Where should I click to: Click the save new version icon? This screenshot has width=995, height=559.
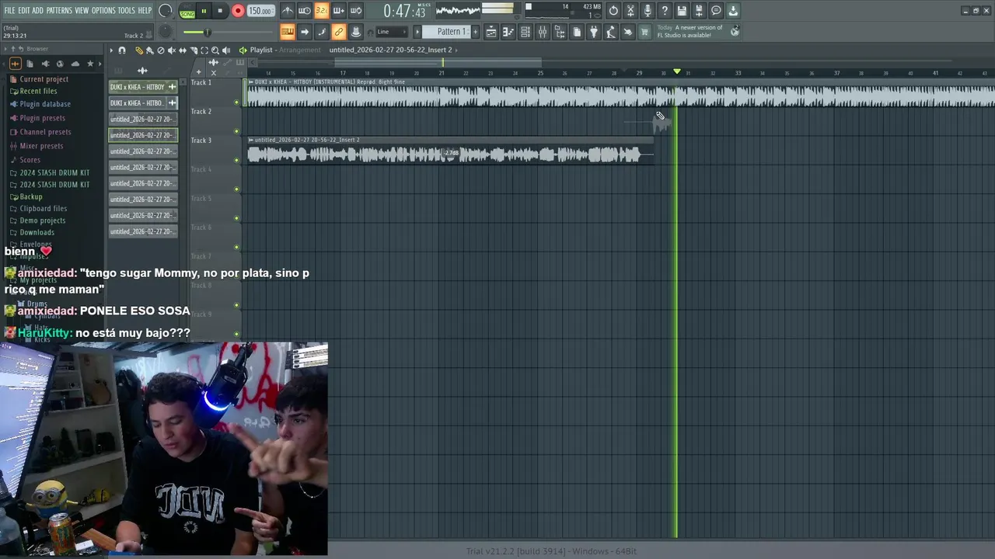pyautogui.click(x=699, y=11)
